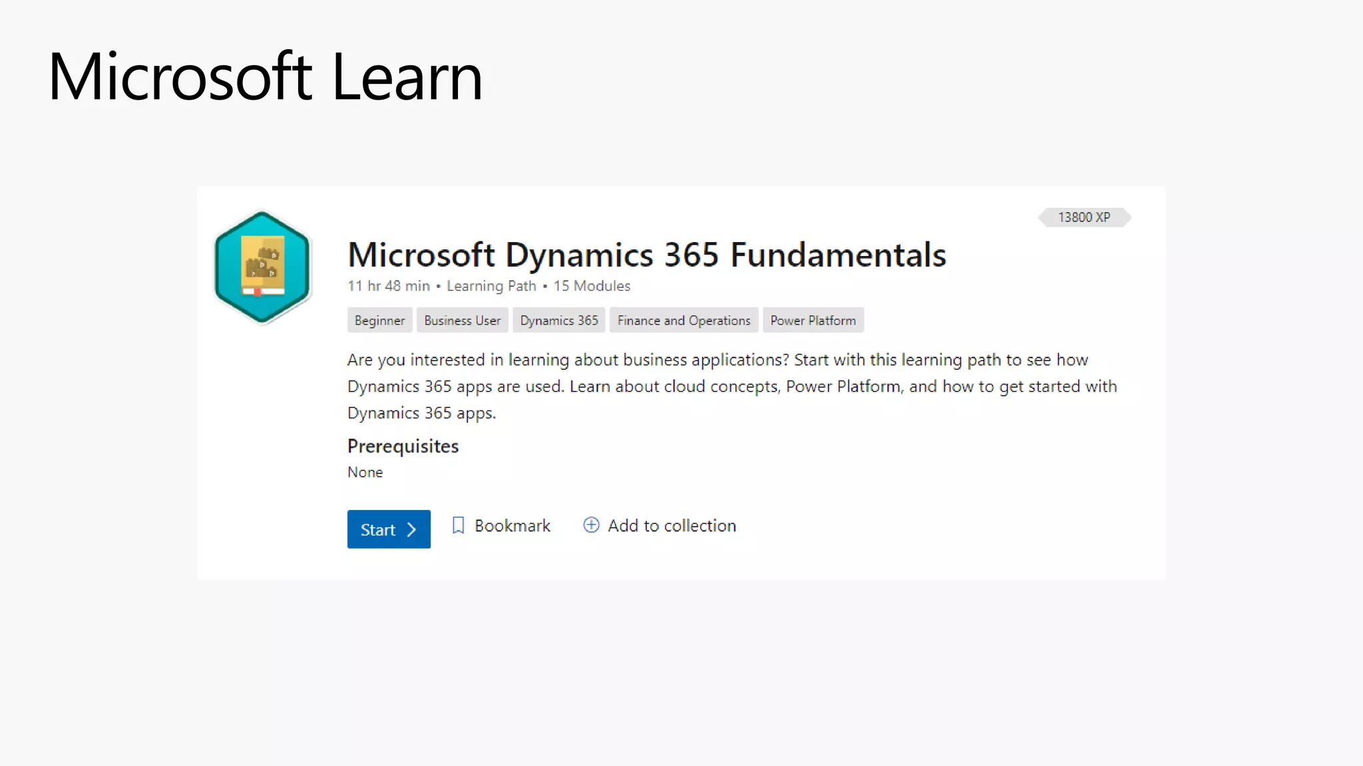Screen dimensions: 1363x766
Task: Click the Bookmark text label
Action: click(512, 526)
